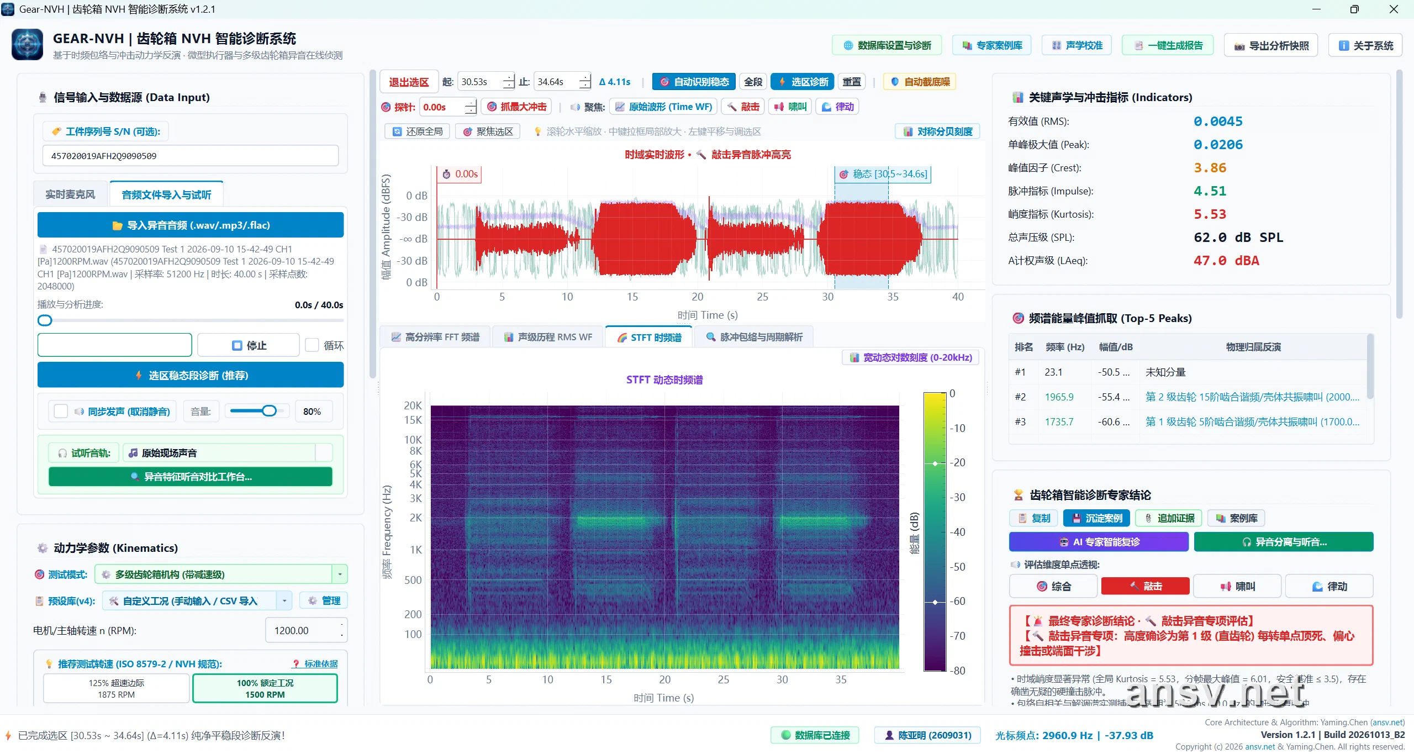
Task: Move the playback and analysis progress slider
Action: [x=191, y=320]
